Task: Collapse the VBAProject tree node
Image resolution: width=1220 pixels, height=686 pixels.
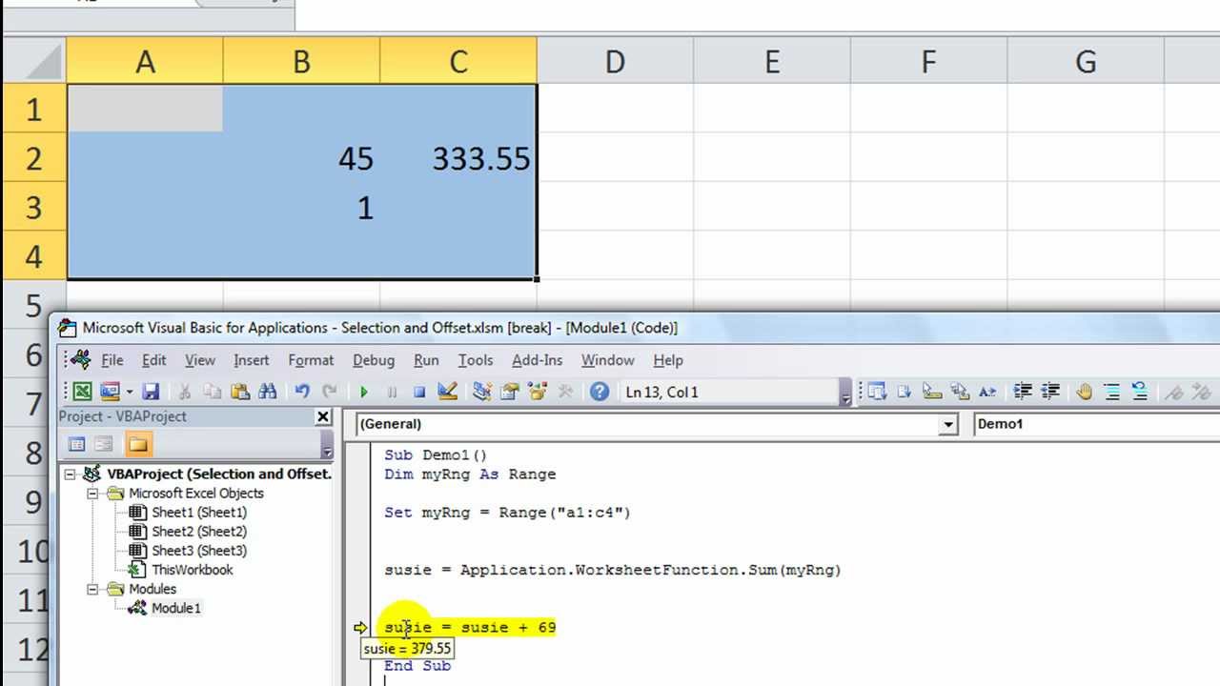Action: (71, 474)
